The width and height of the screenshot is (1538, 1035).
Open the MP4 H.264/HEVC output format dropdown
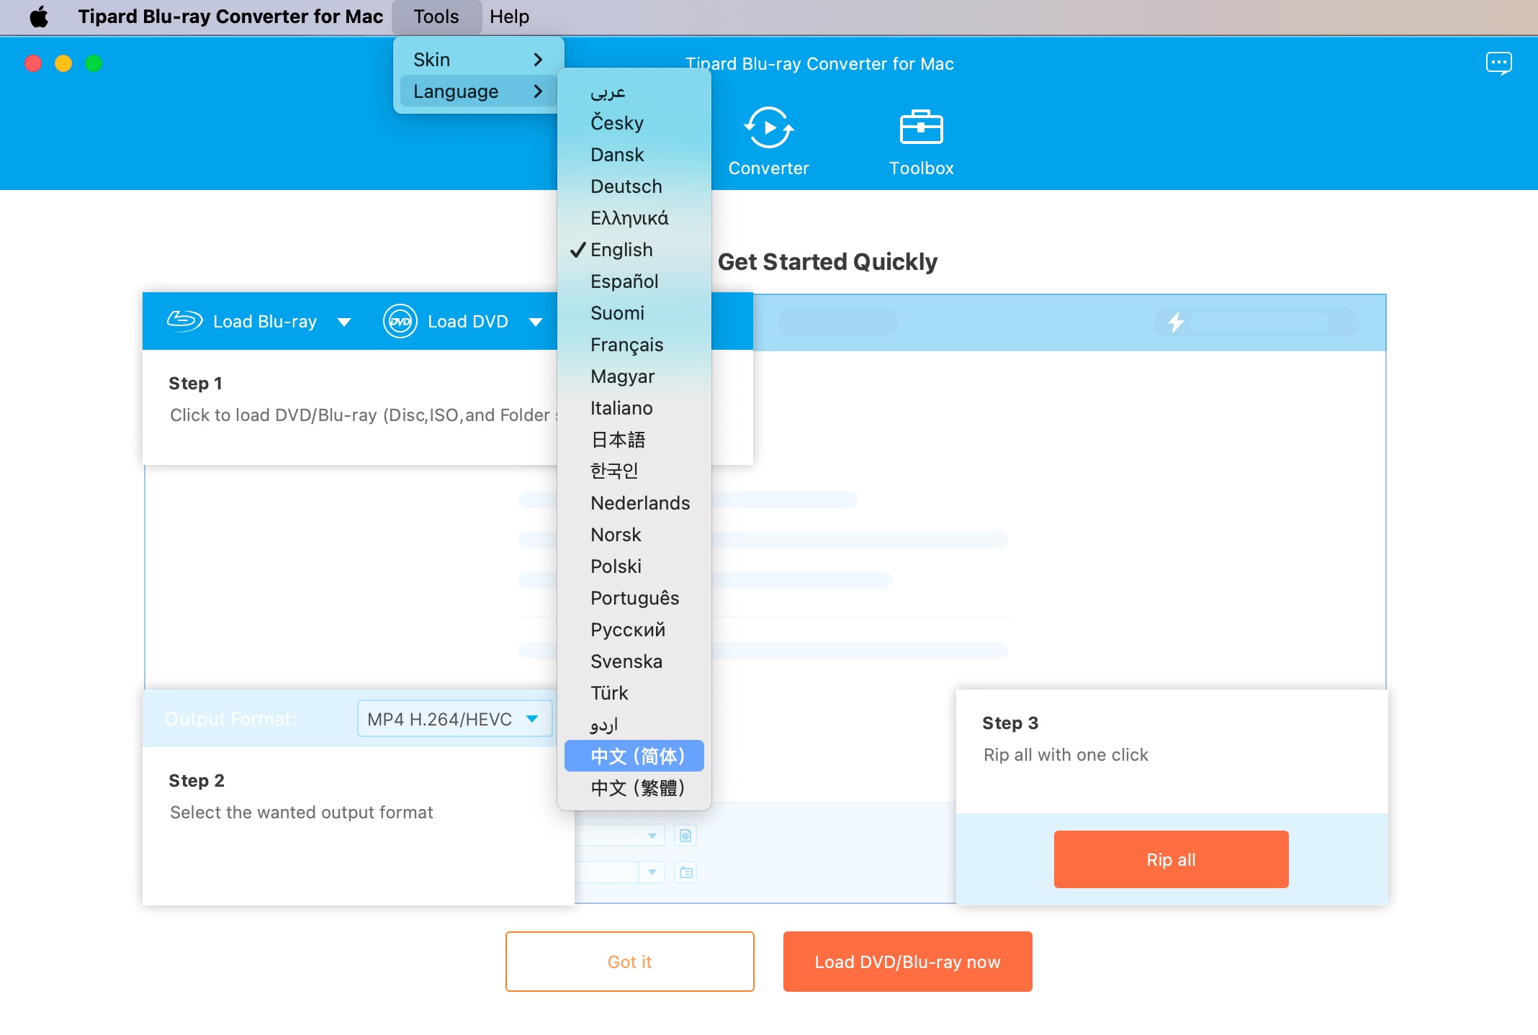pos(454,719)
